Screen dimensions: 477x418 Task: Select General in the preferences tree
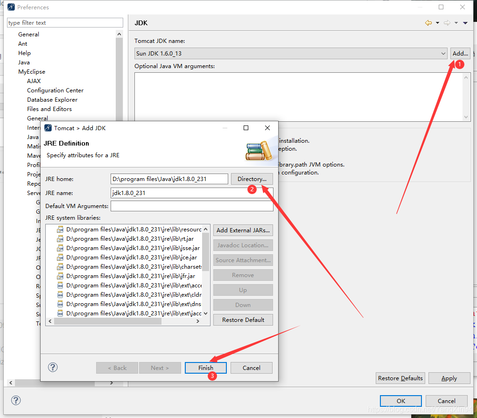point(28,35)
